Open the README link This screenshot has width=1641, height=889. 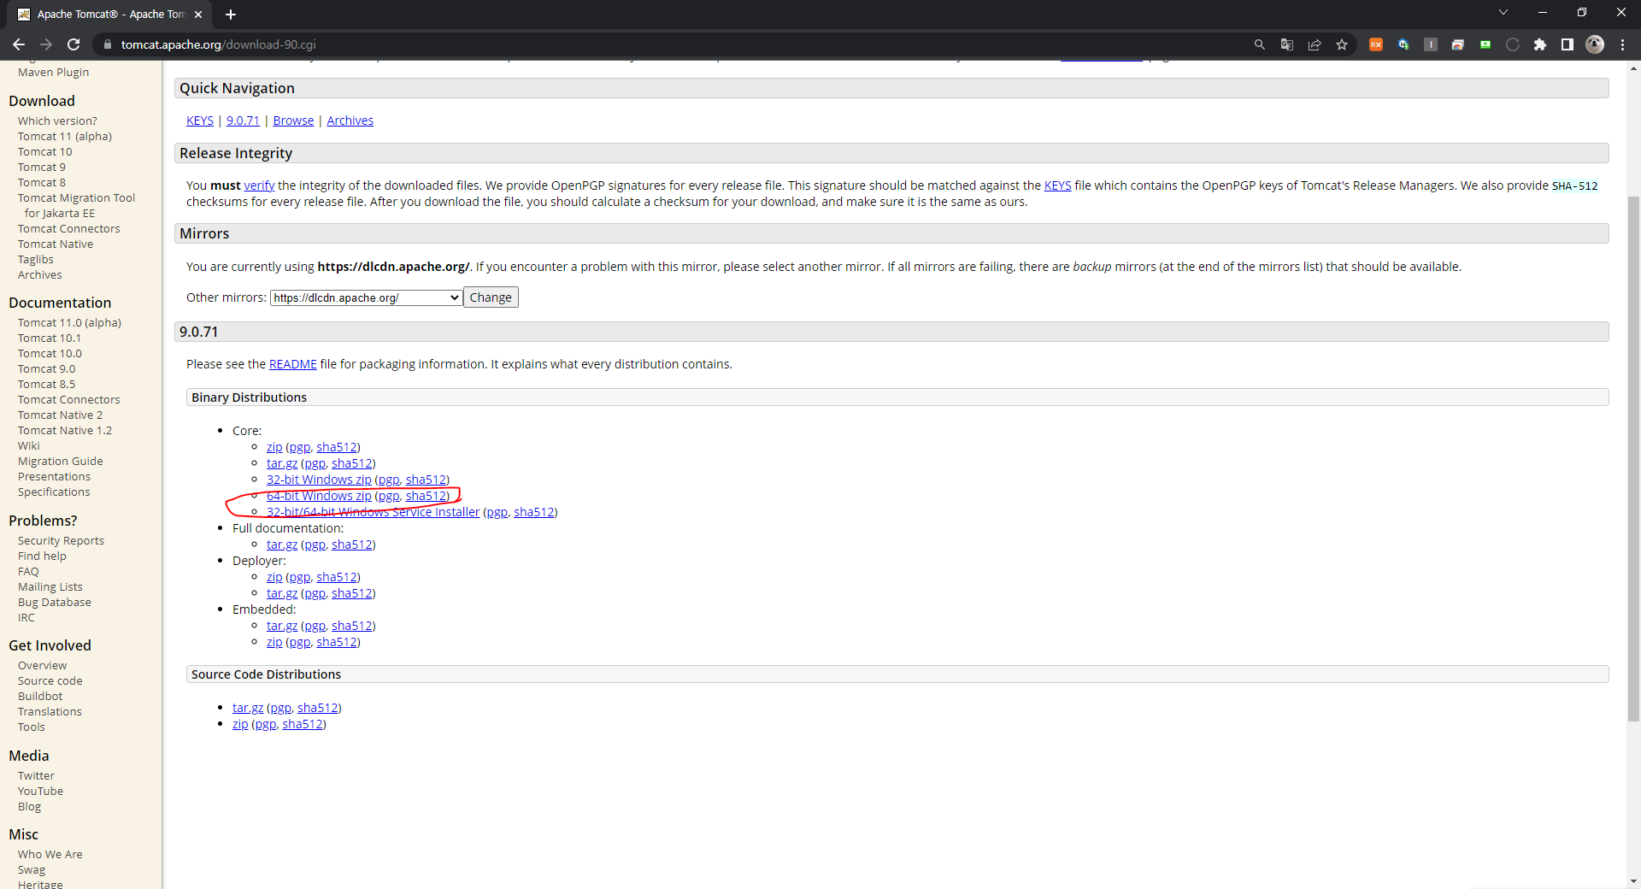click(x=293, y=364)
